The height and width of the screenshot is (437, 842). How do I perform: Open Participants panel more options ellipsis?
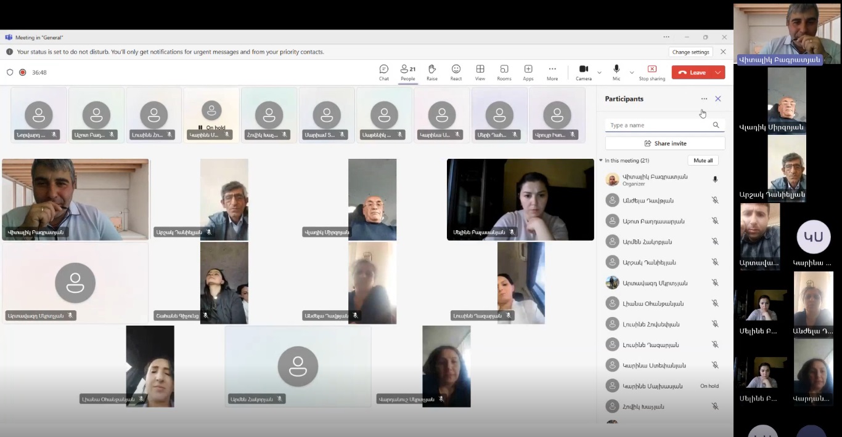704,99
